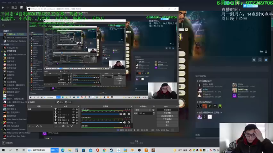Pop out the controls dock
273x153 pixels.
point(177,106)
